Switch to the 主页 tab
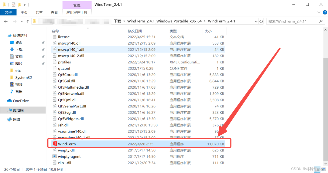This screenshot has height=173, width=328. [x=24, y=12]
